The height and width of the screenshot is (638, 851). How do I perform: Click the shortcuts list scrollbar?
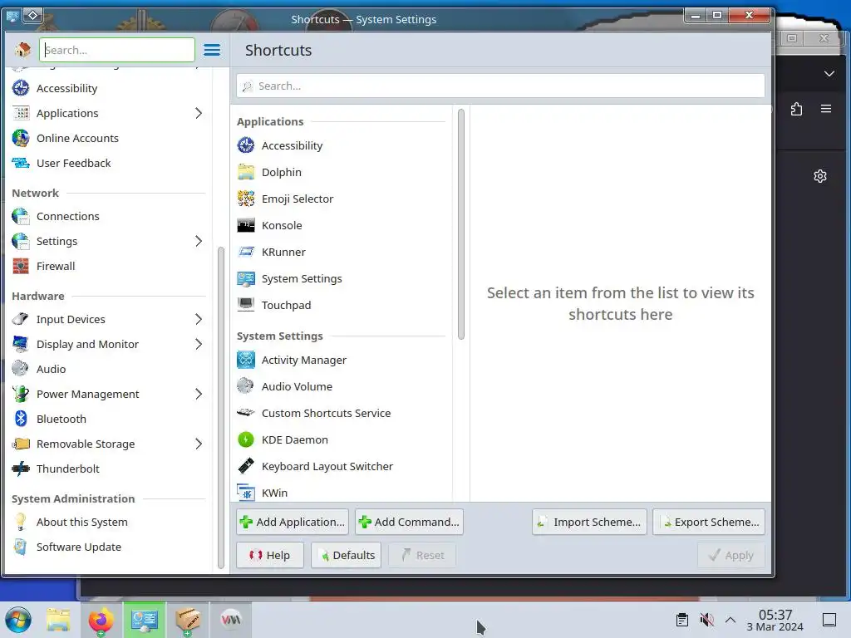460,224
